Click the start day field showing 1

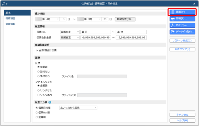[63, 19]
